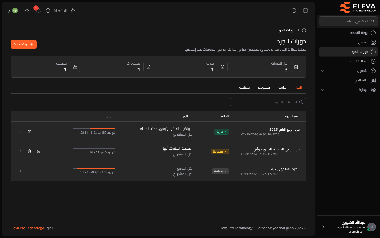380x238 pixels.
Task: Click the home breadcrumb icon
Action: (304, 30)
